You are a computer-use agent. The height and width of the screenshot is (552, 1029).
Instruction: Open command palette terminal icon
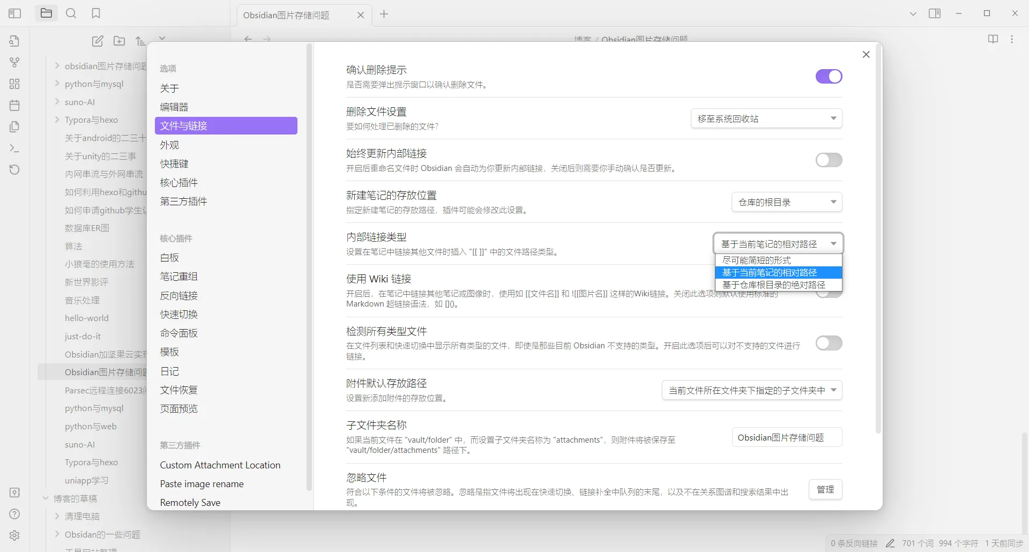(x=14, y=148)
